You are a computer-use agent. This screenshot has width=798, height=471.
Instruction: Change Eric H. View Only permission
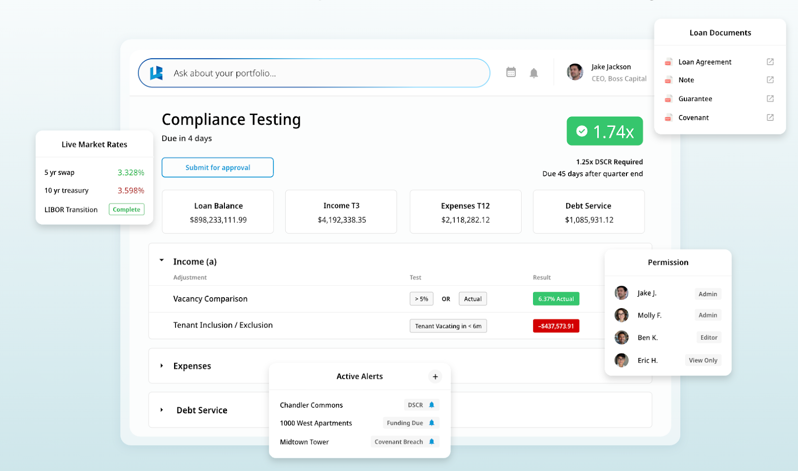[x=703, y=360]
